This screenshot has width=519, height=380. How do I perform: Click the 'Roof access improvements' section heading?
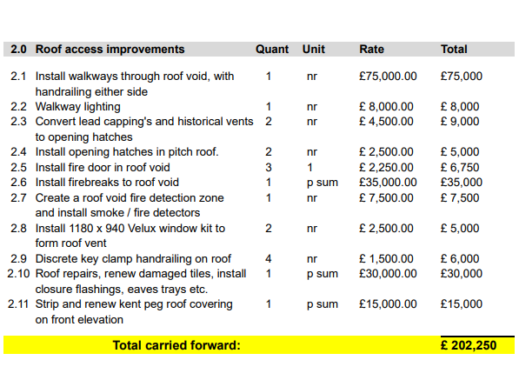[x=110, y=49]
